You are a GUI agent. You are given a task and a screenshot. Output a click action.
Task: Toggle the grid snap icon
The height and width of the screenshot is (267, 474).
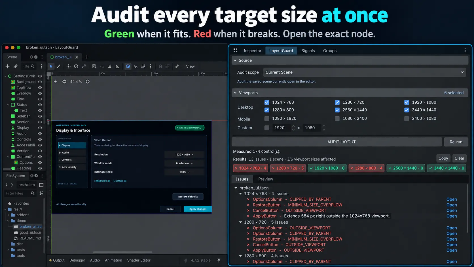[x=143, y=66]
